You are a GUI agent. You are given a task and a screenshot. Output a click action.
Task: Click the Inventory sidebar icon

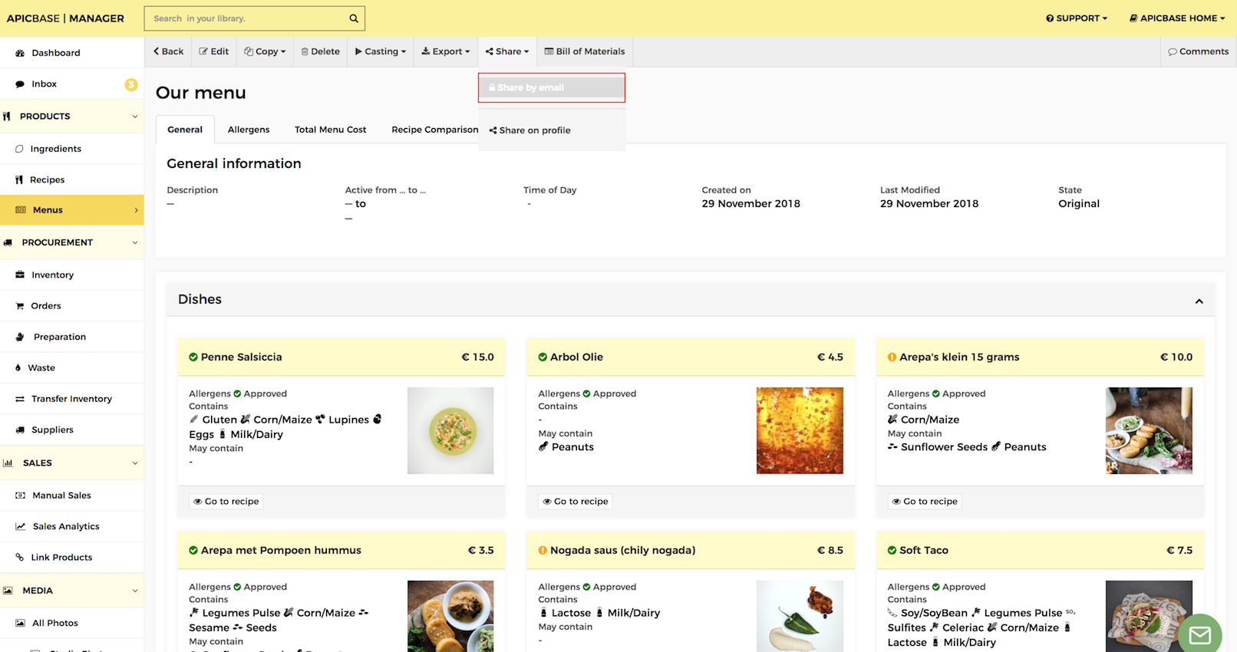[x=20, y=275]
